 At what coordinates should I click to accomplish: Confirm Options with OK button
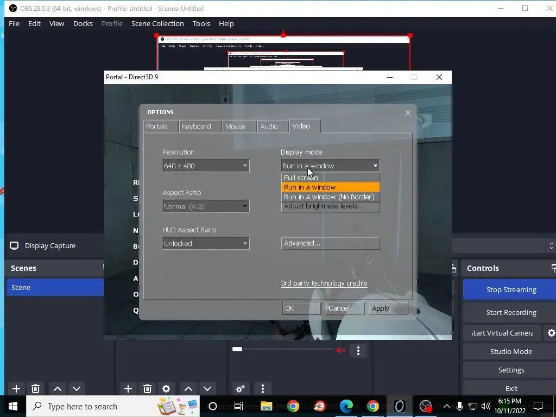[x=301, y=308]
